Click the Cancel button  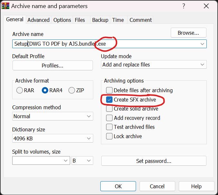click(157, 186)
